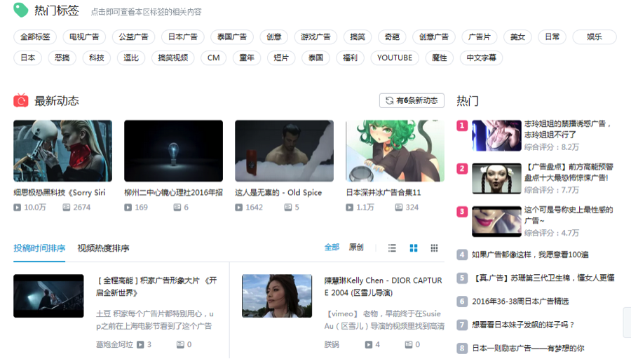This screenshot has width=631, height=359.
Task: Open 积家广告形象大片 video thumbnail
Action: (x=48, y=296)
